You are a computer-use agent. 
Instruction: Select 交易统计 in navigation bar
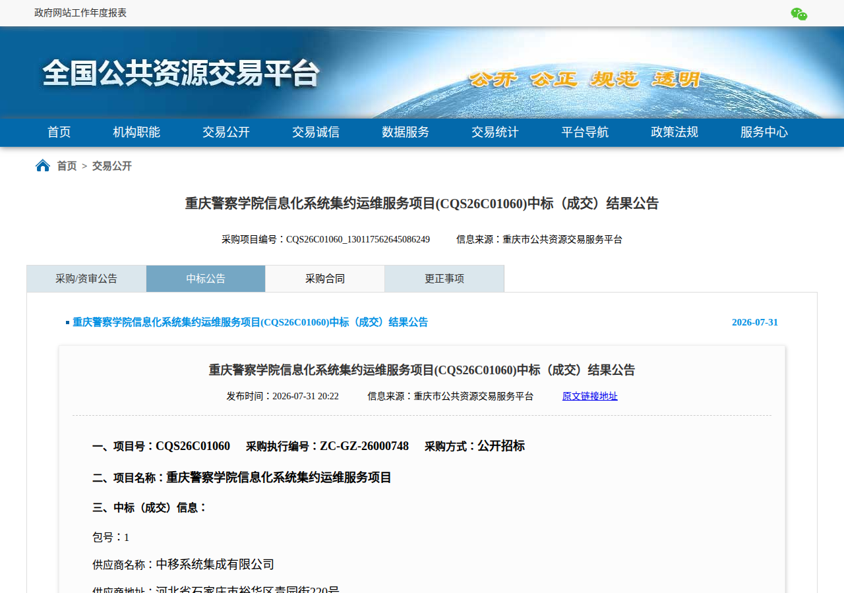[x=495, y=132]
